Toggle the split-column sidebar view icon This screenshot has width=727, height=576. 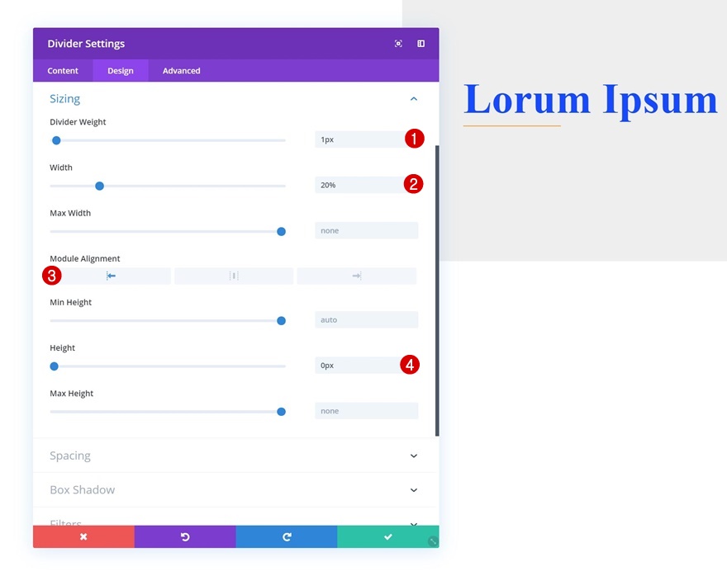point(421,44)
